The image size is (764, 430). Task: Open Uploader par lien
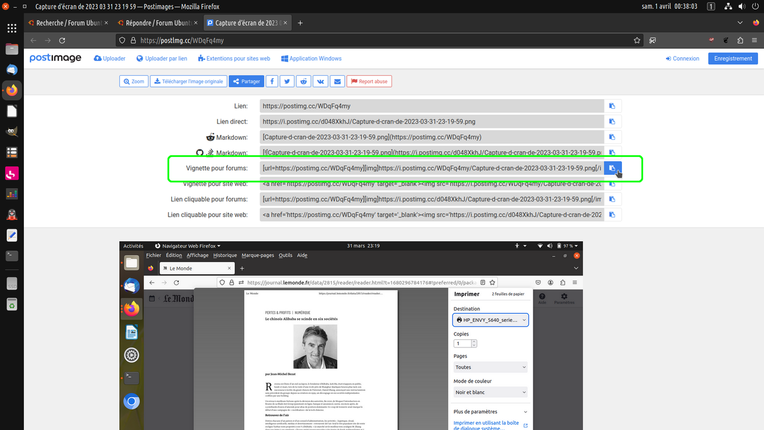162,59
